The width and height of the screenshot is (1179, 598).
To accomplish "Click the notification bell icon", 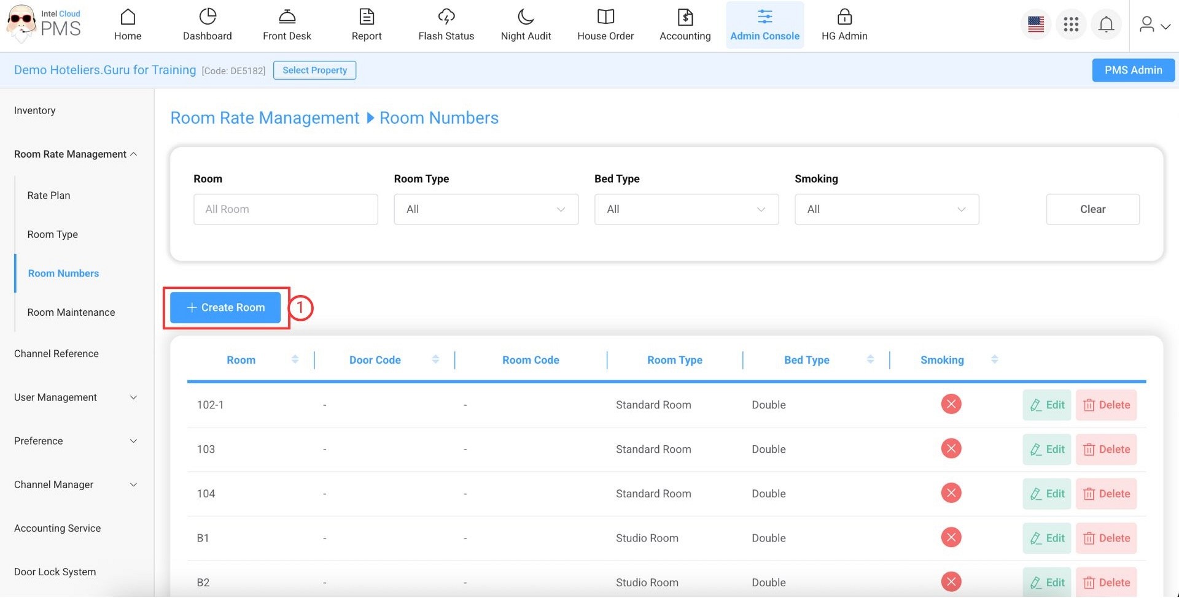I will (1106, 25).
